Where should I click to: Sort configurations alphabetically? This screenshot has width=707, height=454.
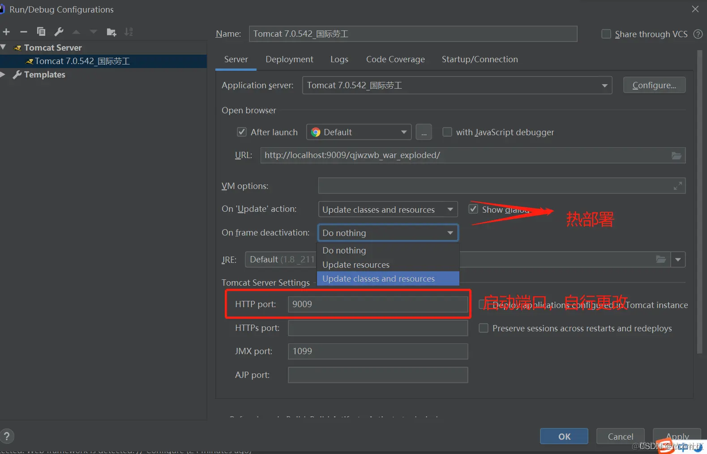pos(129,32)
